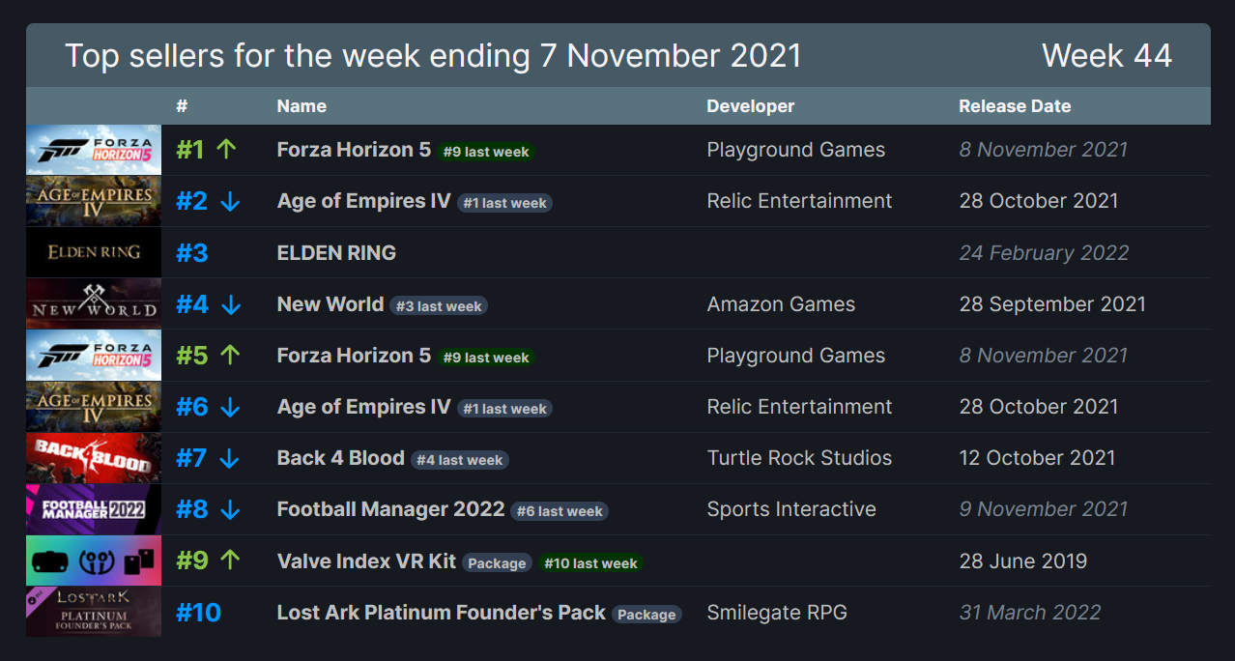The width and height of the screenshot is (1235, 661).
Task: Select the Smilegate RPG developer link
Action: 777,612
